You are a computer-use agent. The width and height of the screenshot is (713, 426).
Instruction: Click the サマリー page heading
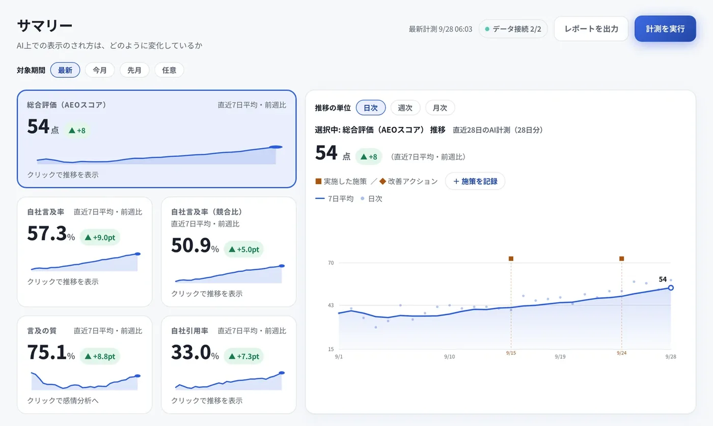point(45,25)
